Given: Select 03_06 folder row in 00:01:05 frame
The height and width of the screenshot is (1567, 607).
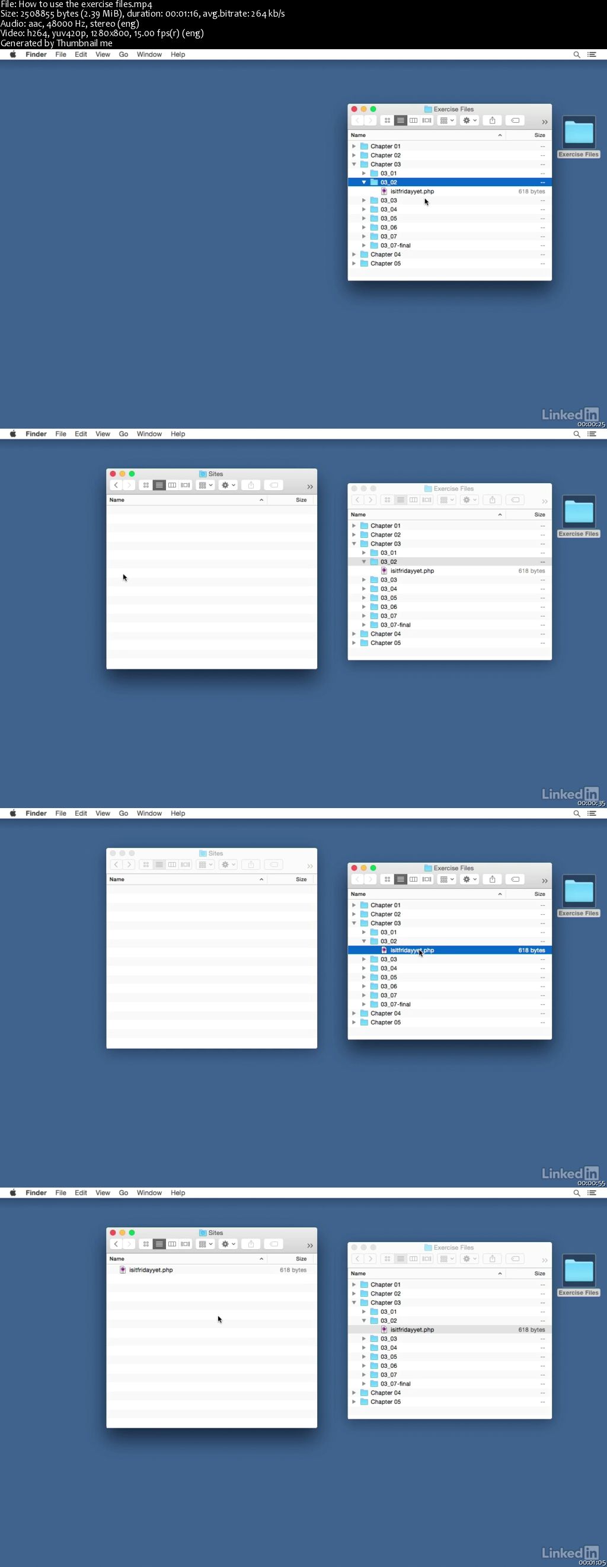Looking at the screenshot, I should (449, 1365).
